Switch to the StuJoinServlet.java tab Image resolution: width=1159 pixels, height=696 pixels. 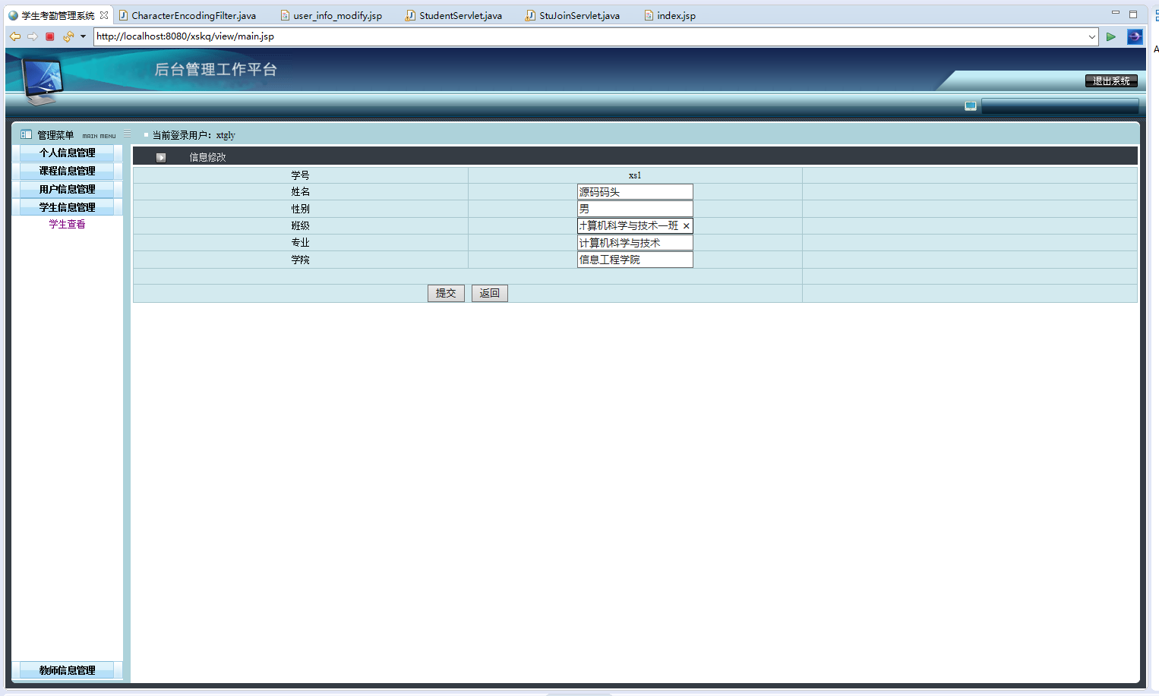[x=573, y=15]
